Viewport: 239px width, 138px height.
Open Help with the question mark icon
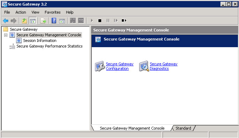(54, 21)
